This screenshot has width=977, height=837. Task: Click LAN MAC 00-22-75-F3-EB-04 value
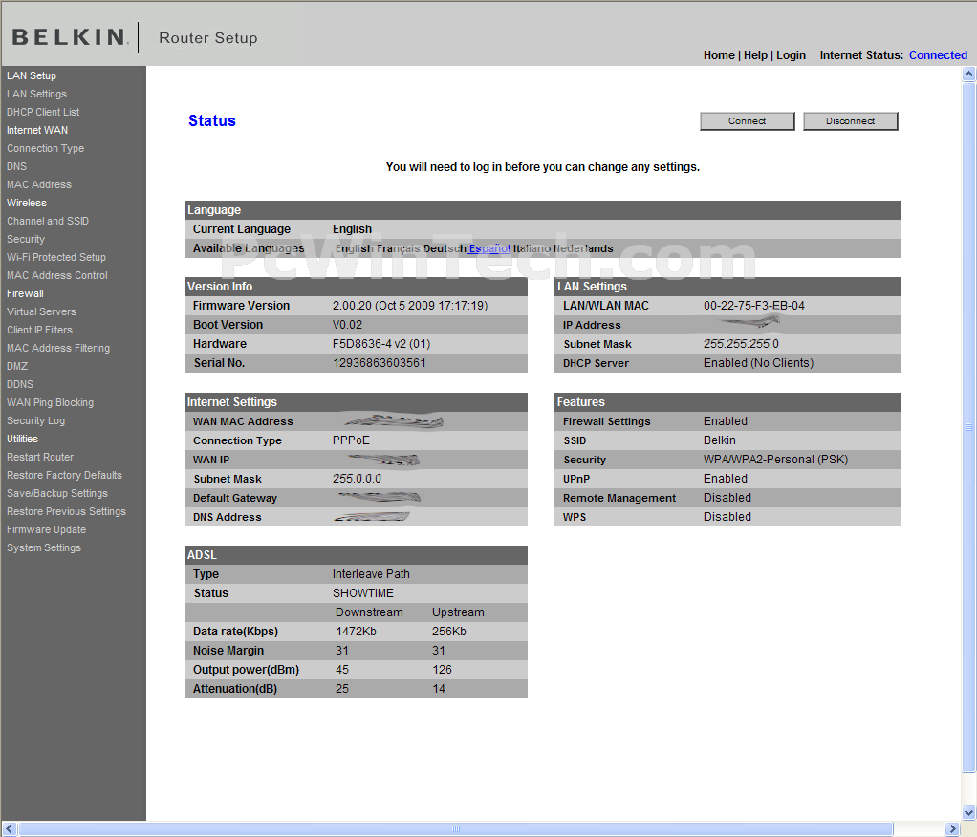[x=754, y=306]
